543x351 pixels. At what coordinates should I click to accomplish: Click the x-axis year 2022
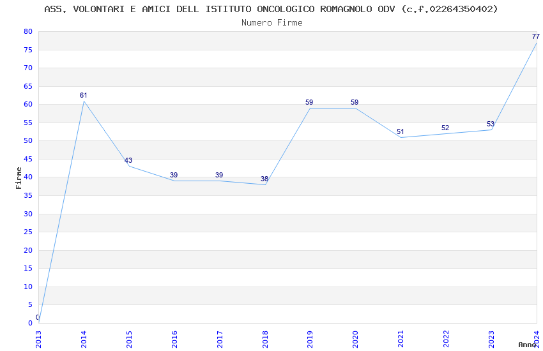[446, 339]
